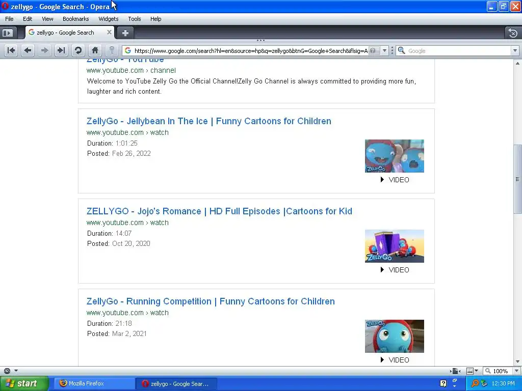Reload the page with the Reload button

click(78, 50)
